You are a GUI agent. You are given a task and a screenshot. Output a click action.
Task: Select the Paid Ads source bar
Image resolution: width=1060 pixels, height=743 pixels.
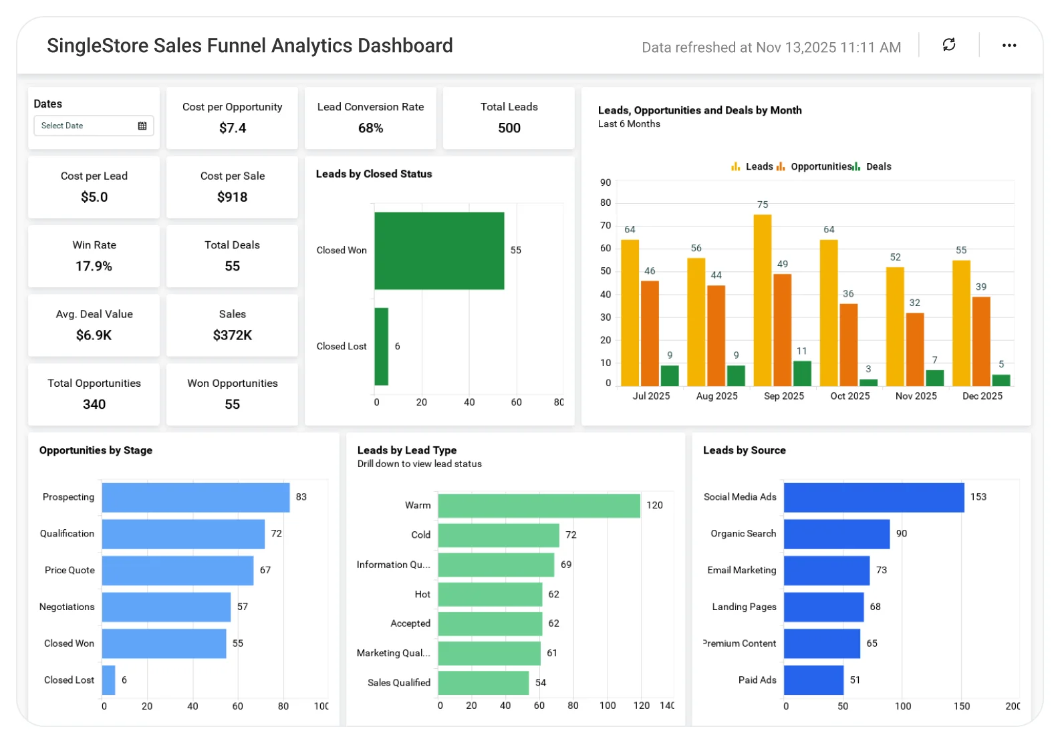click(x=814, y=680)
